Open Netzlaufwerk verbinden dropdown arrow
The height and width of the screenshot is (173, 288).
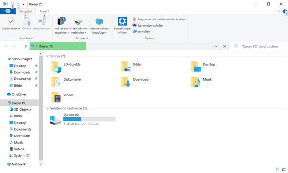(85, 33)
